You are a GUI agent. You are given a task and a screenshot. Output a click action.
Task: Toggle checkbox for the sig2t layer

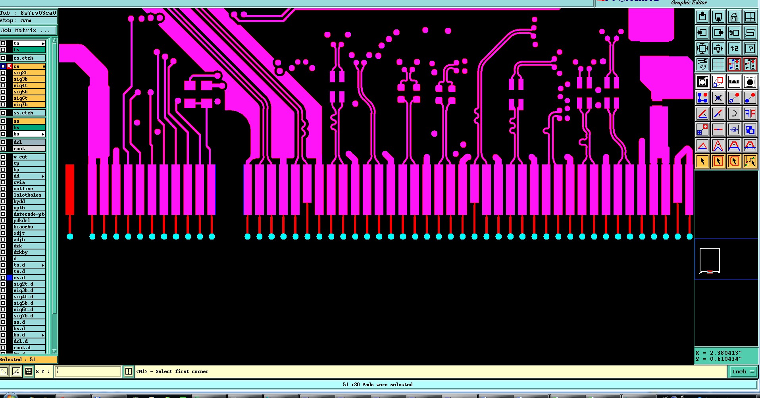pyautogui.click(x=3, y=73)
